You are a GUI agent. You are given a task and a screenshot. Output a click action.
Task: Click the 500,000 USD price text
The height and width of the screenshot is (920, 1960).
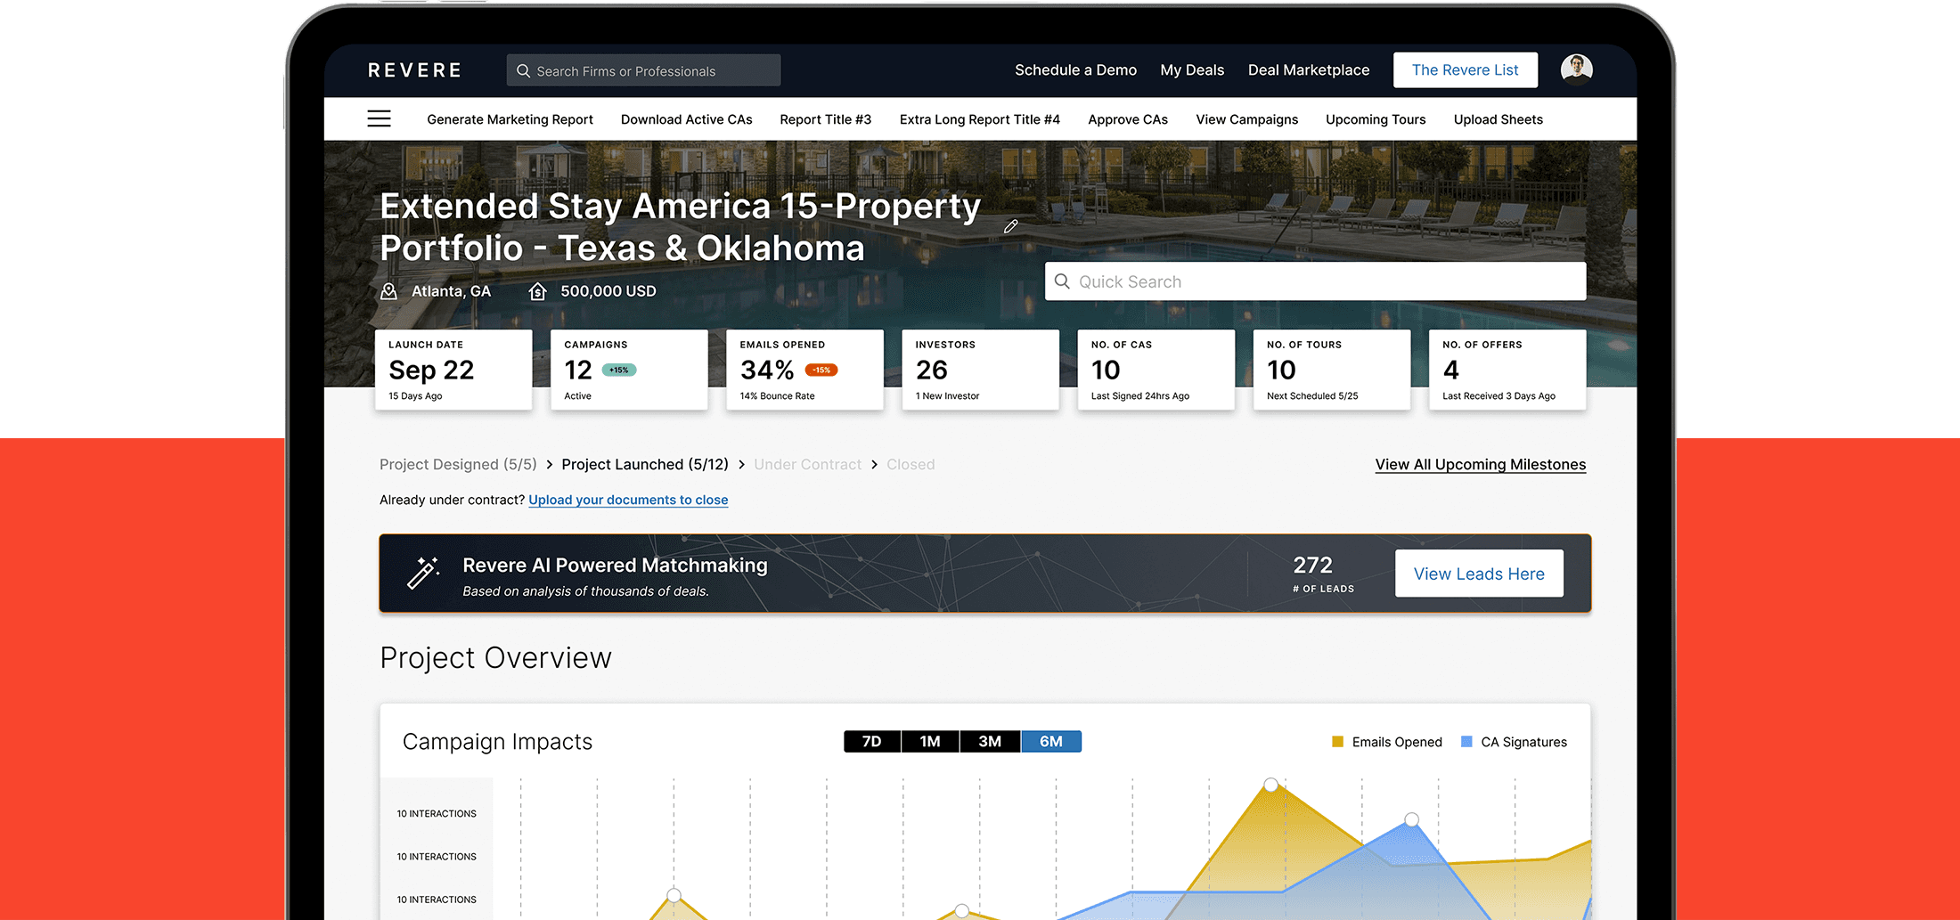point(608,291)
